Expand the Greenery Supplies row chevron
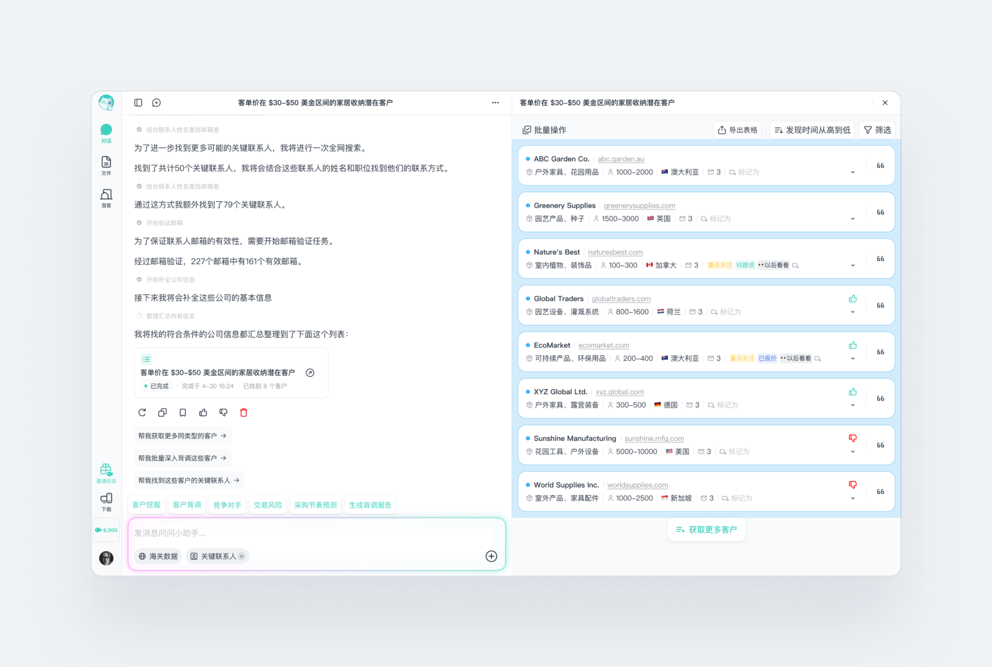The width and height of the screenshot is (992, 667). (x=853, y=219)
